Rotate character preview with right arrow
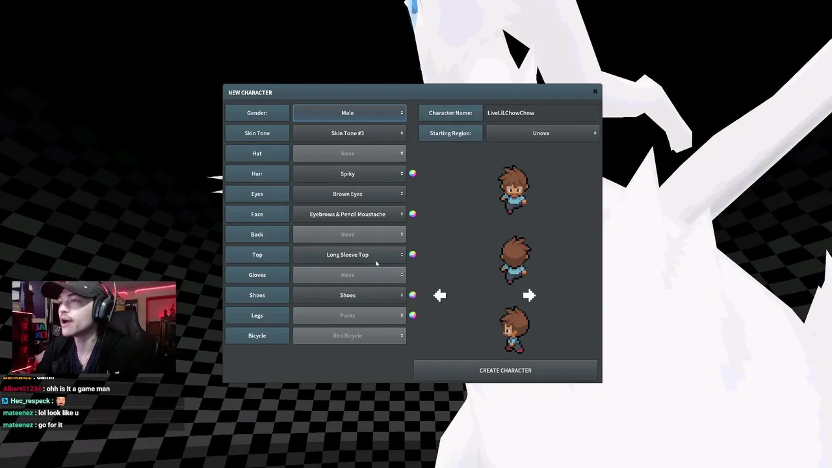Image resolution: width=832 pixels, height=468 pixels. tap(528, 296)
